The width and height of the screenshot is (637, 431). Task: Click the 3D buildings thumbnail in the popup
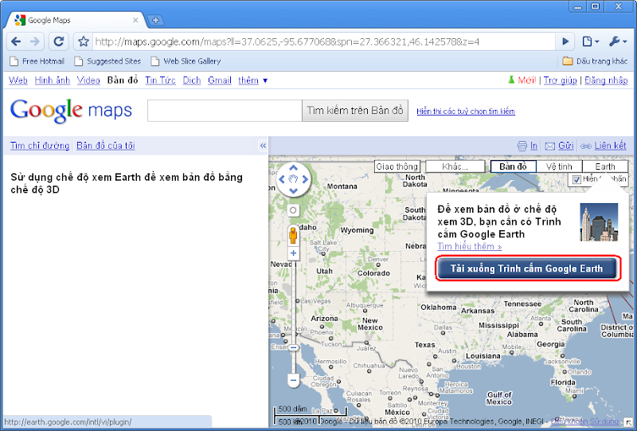tap(599, 222)
